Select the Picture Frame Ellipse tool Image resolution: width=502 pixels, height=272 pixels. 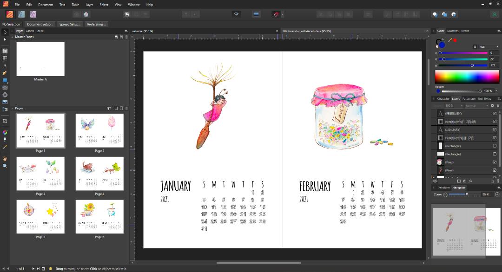coord(5,95)
